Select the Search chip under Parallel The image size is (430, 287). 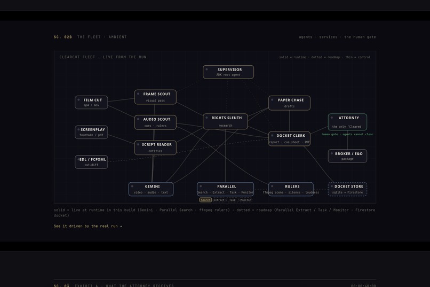[x=205, y=200]
